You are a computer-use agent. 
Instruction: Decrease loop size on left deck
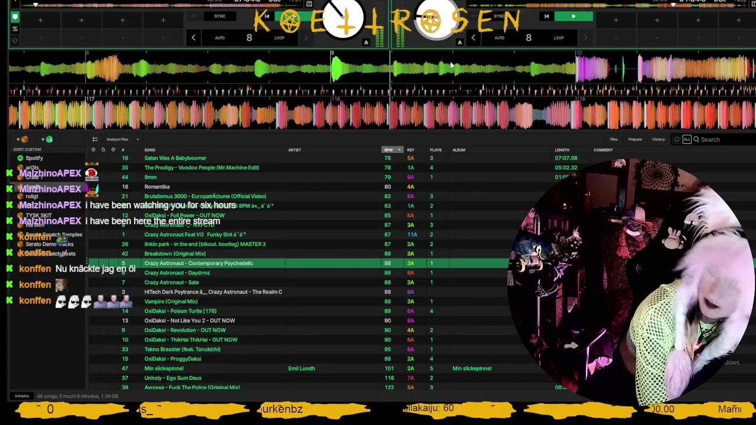tap(193, 38)
